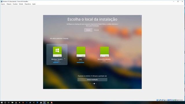Viewport: 185px width, 104px height.
Task: Click the VirtualBox window title icon
Action: pyautogui.click(x=1, y=1)
